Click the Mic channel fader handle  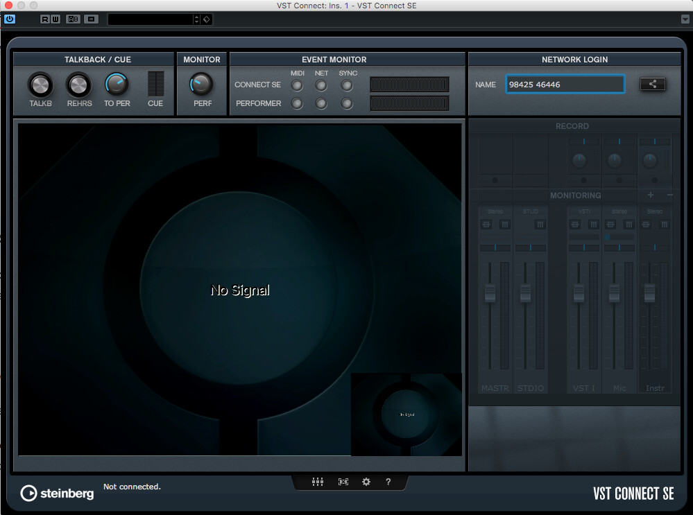[x=614, y=293]
